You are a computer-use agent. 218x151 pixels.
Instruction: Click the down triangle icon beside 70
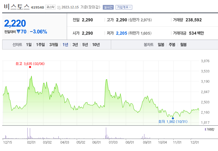coord(19,32)
